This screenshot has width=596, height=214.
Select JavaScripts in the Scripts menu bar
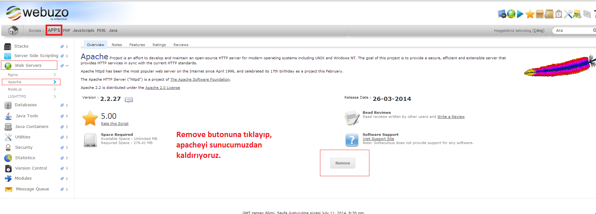pyautogui.click(x=84, y=31)
